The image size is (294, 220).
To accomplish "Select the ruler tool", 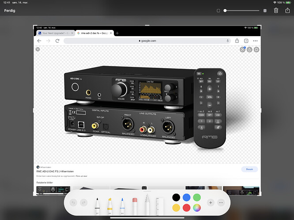I will coord(160,206).
